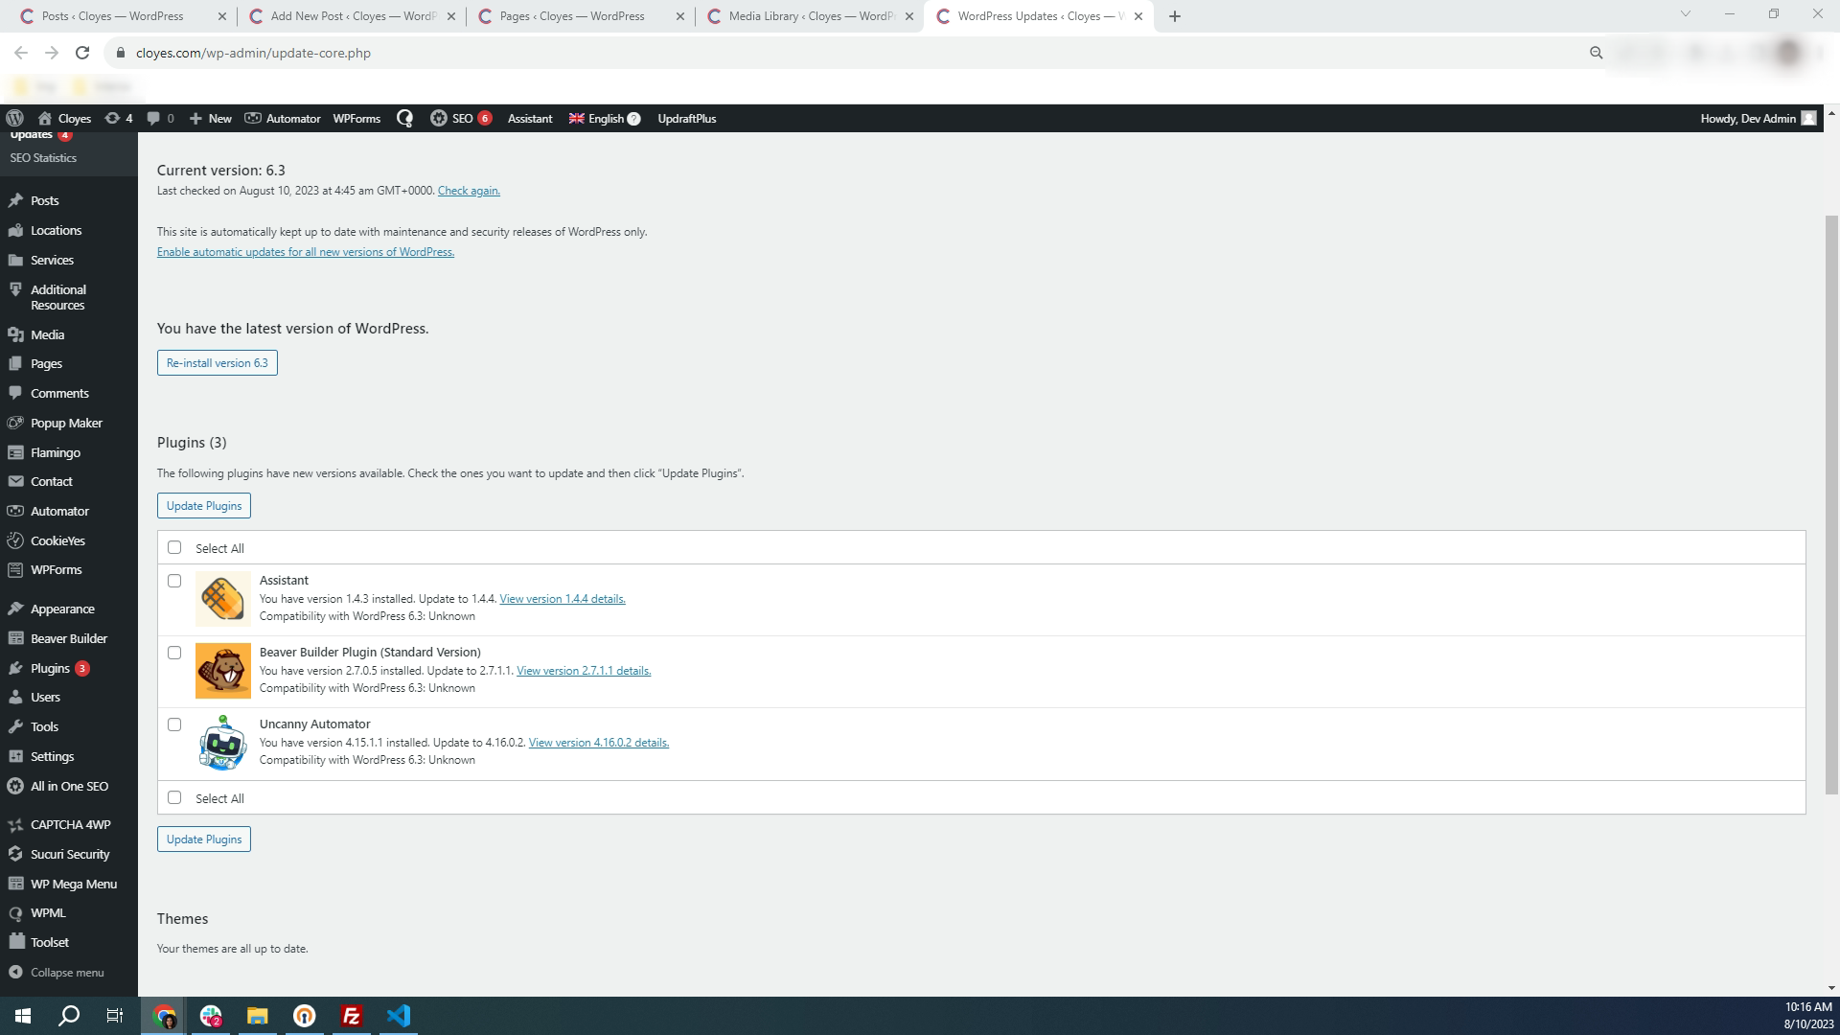
Task: Click the Contact envelope icon in sidebar
Action: click(x=15, y=481)
